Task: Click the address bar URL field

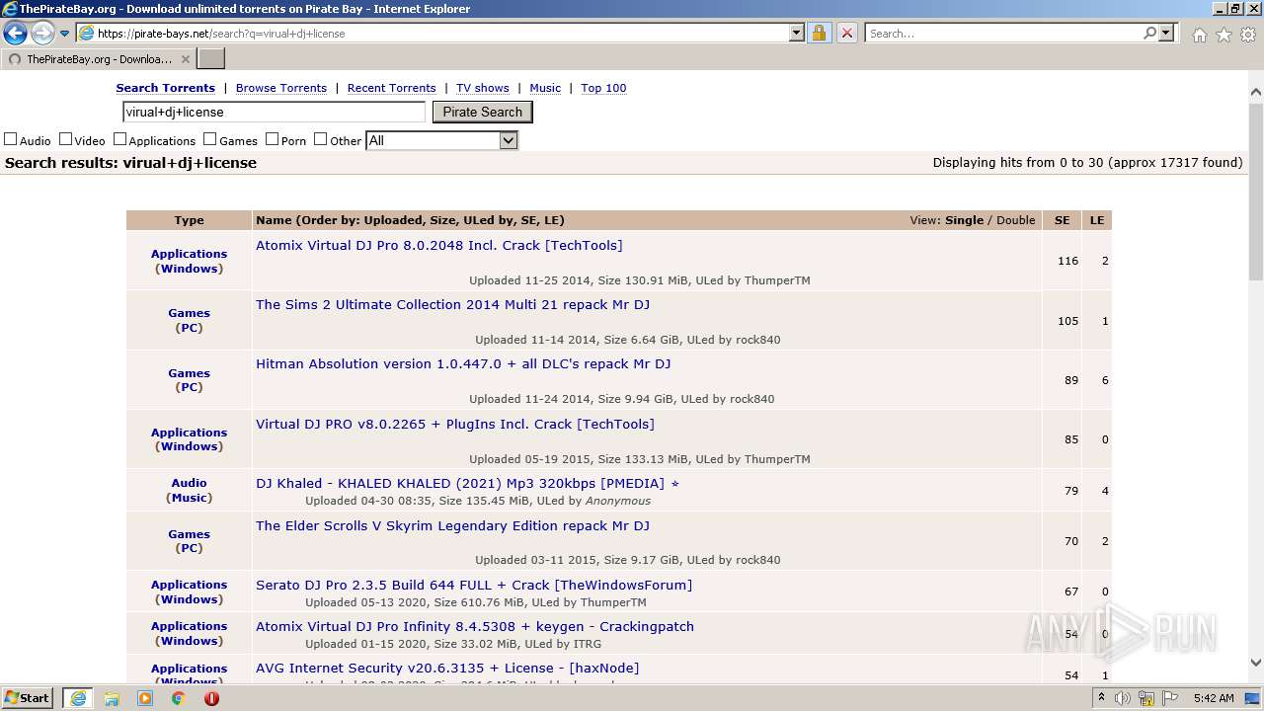Action: [441, 33]
